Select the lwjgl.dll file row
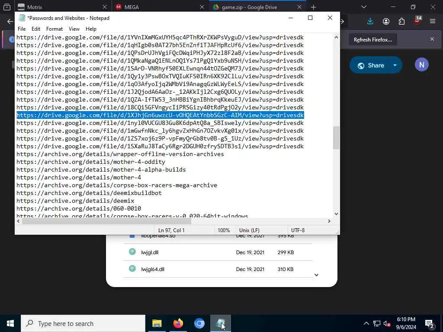This screenshot has height=332, width=443. [x=218, y=252]
